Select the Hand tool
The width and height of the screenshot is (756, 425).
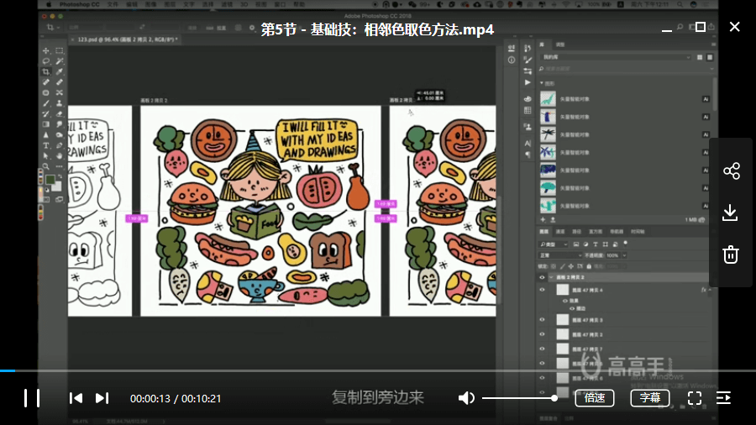[x=60, y=155]
